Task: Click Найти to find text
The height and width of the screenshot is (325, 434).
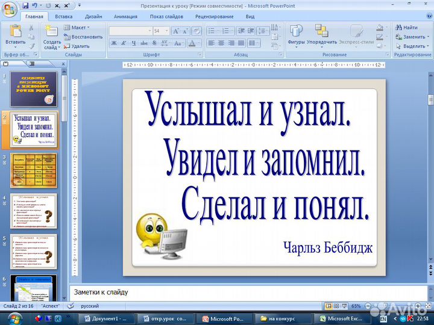Action: [x=406, y=27]
